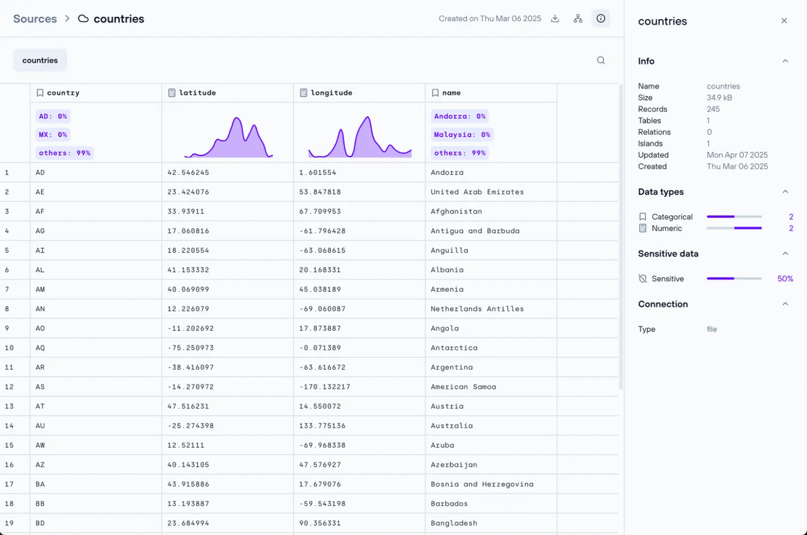Click the cloud icon beside countries title
807x535 pixels.
click(83, 19)
